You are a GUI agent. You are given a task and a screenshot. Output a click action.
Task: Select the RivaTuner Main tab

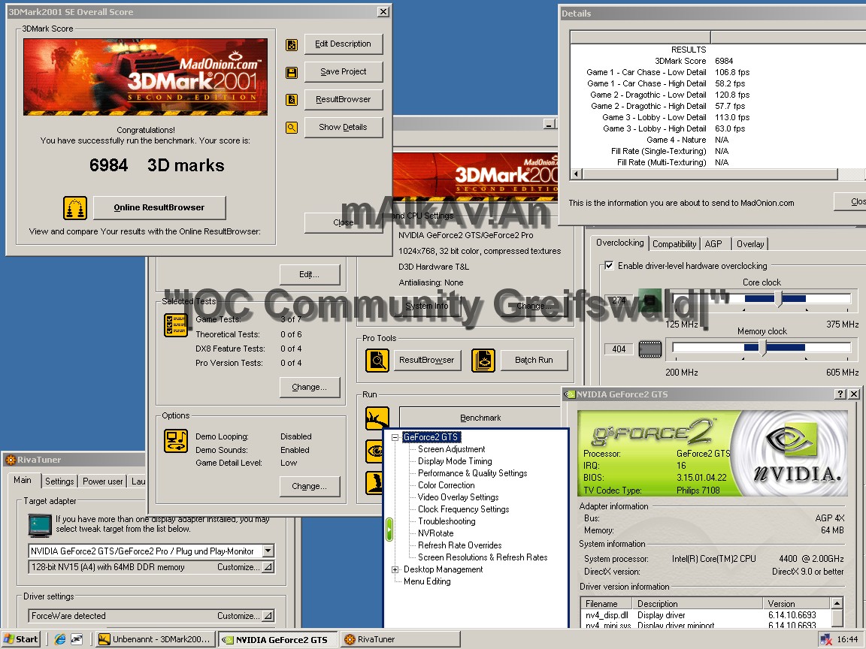click(23, 480)
